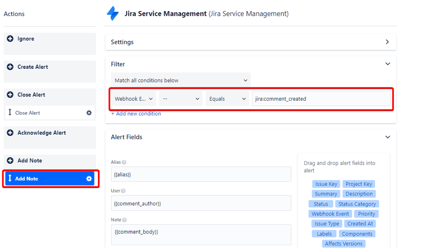Image resolution: width=425 pixels, height=248 pixels.
Task: Open the Equals operator dropdown
Action: point(228,99)
